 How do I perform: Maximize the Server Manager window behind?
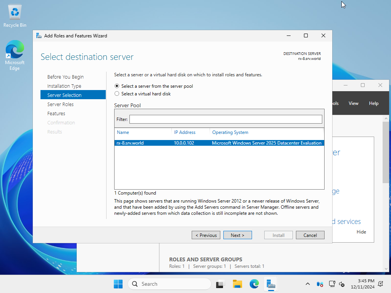click(363, 85)
